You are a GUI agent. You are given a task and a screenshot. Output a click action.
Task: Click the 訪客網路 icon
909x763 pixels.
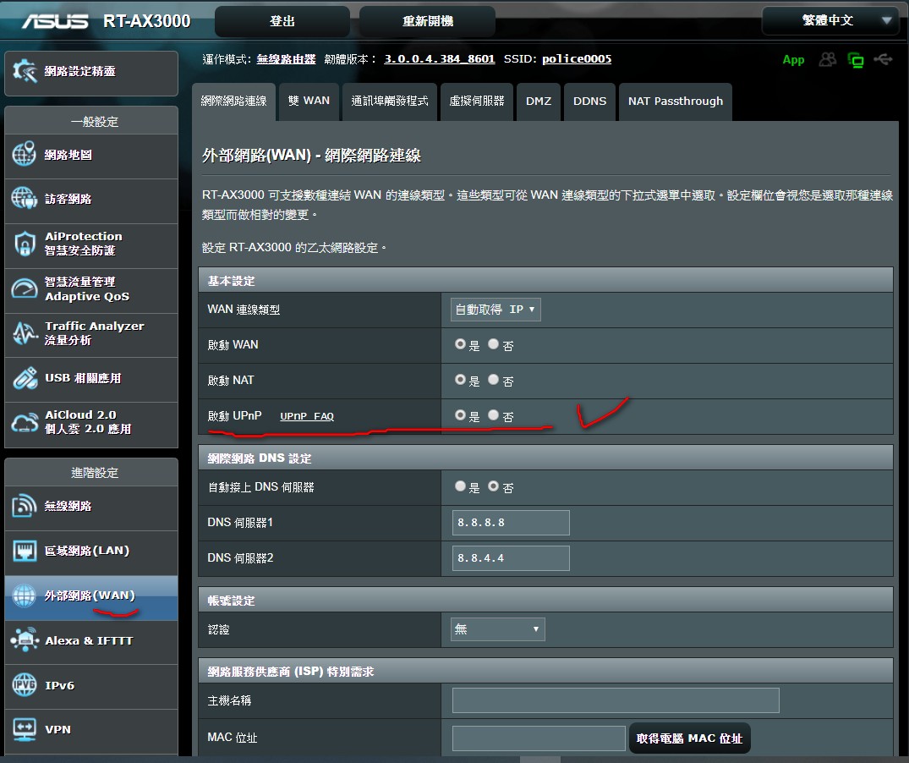[x=25, y=198]
